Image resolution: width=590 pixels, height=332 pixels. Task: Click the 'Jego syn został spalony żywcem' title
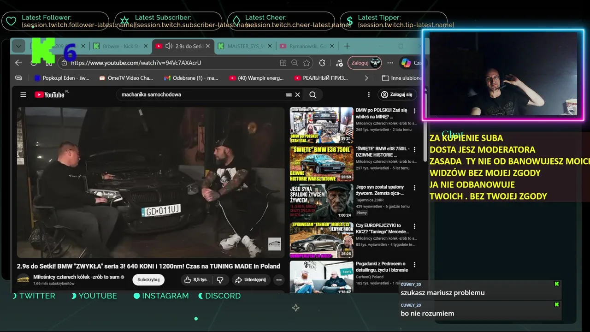380,190
